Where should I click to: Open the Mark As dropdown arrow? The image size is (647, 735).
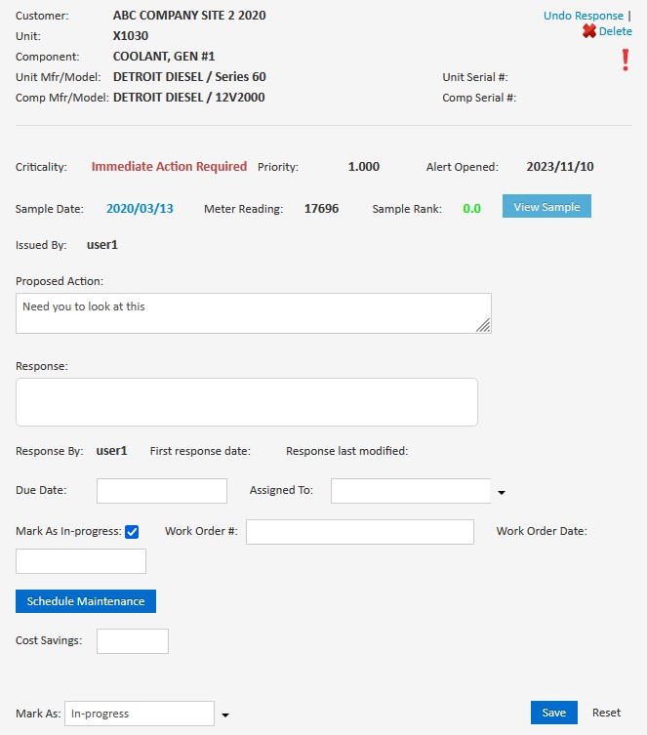(x=225, y=715)
